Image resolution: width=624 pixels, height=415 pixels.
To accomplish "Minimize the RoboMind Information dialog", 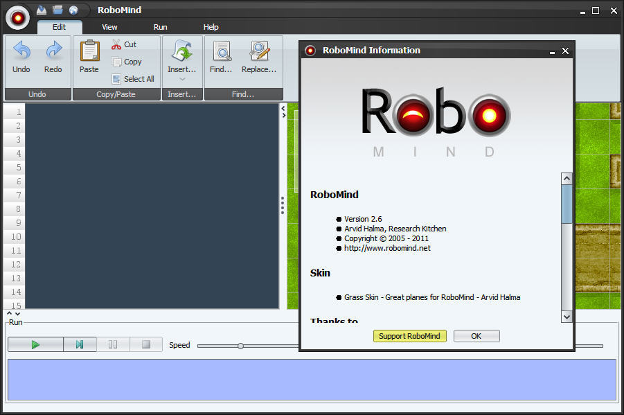I will pyautogui.click(x=552, y=52).
